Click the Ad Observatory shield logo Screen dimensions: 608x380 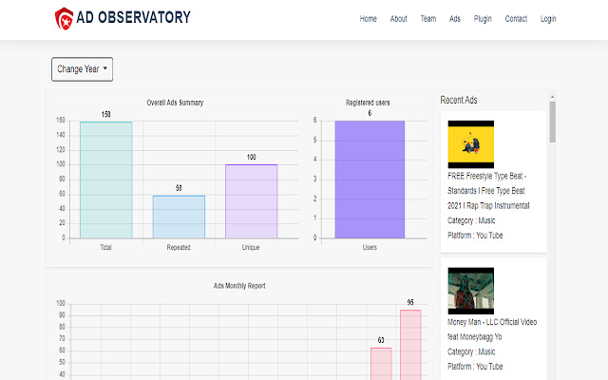(64, 18)
